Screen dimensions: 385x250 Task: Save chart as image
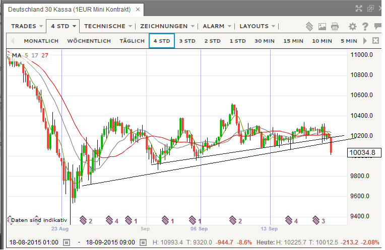click(323, 27)
